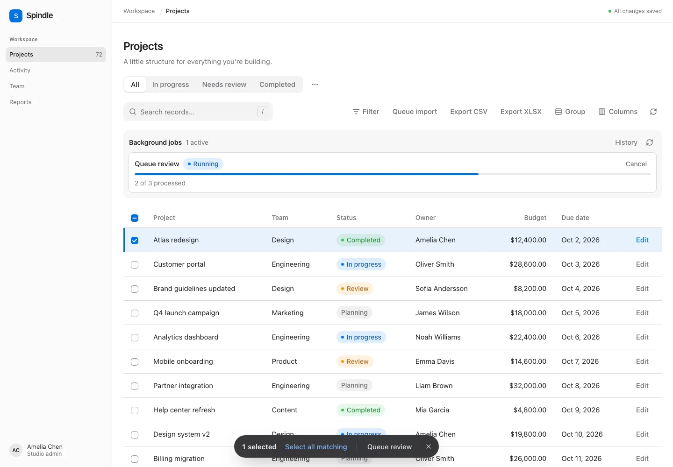The image size is (673, 467).
Task: Click the Mobile onboarding Review status badge
Action: coord(355,361)
